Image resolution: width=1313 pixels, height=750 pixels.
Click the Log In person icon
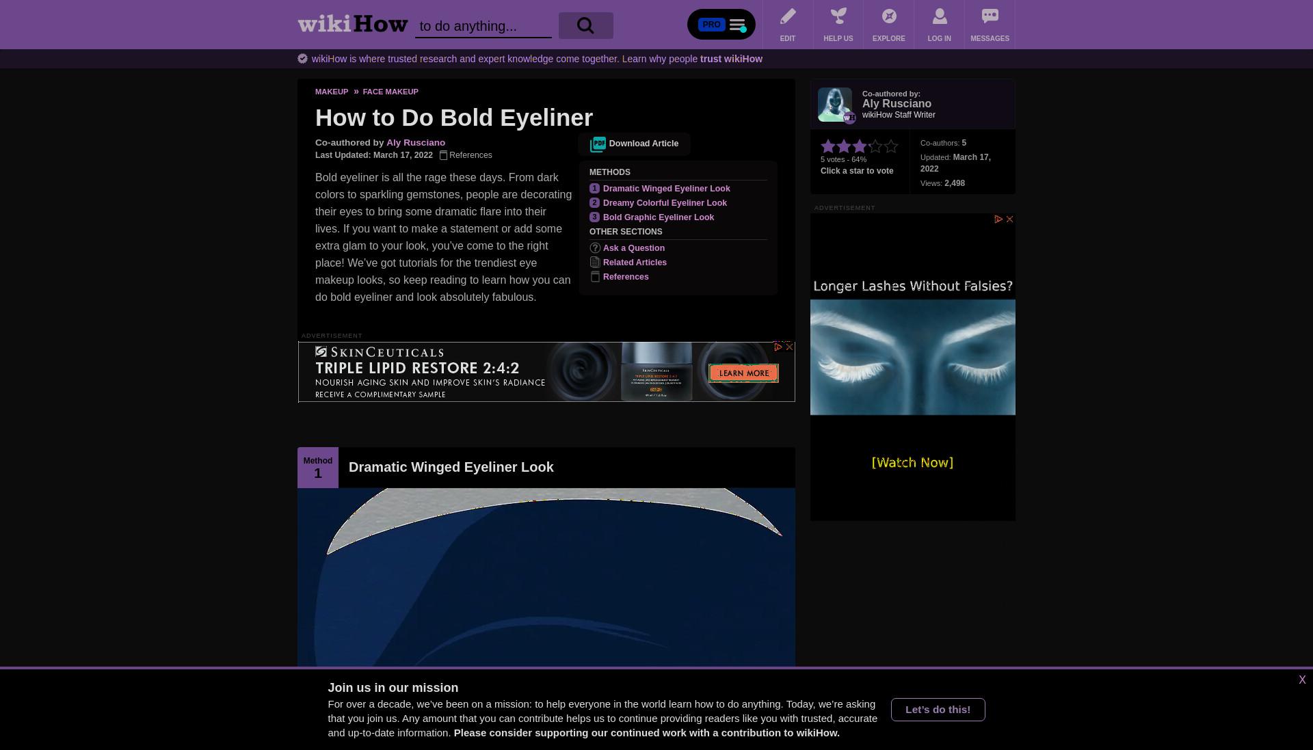click(940, 16)
